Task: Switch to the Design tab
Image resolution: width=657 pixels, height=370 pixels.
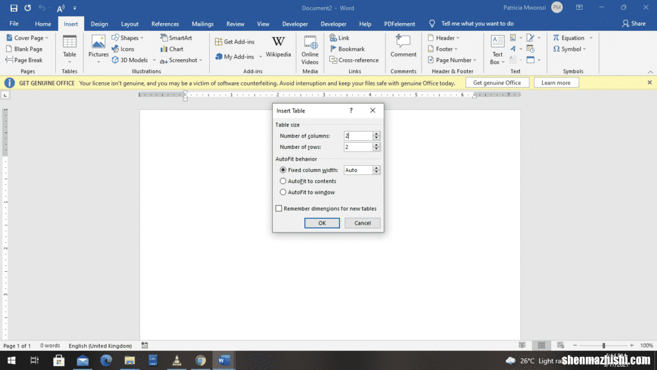Action: (99, 24)
